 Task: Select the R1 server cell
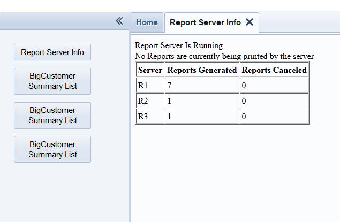(x=150, y=86)
